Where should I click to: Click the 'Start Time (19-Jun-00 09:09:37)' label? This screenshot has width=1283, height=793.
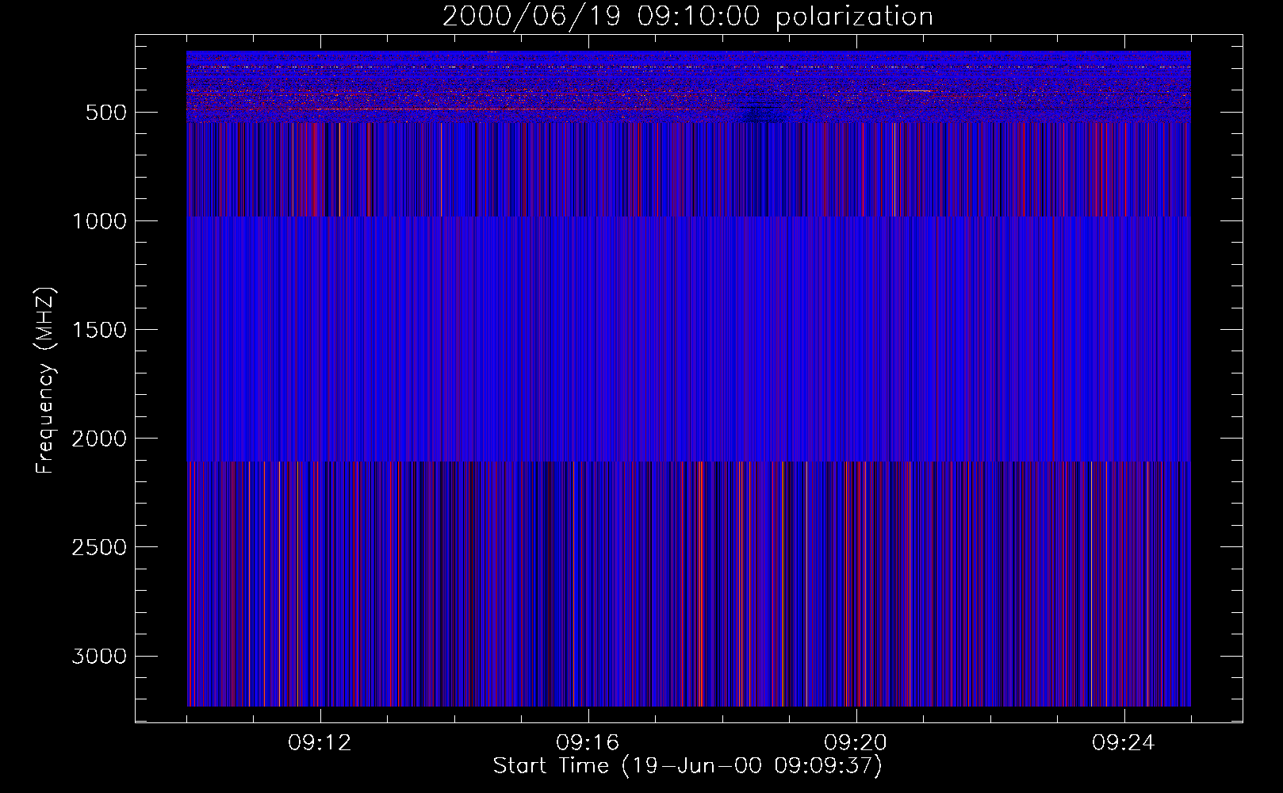[687, 766]
